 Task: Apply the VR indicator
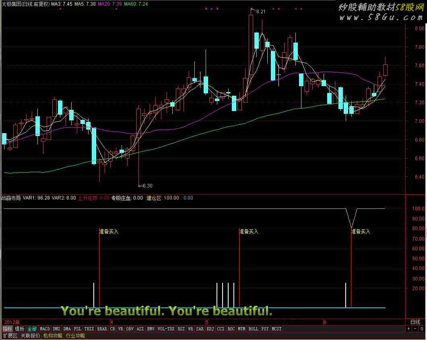(x=121, y=329)
